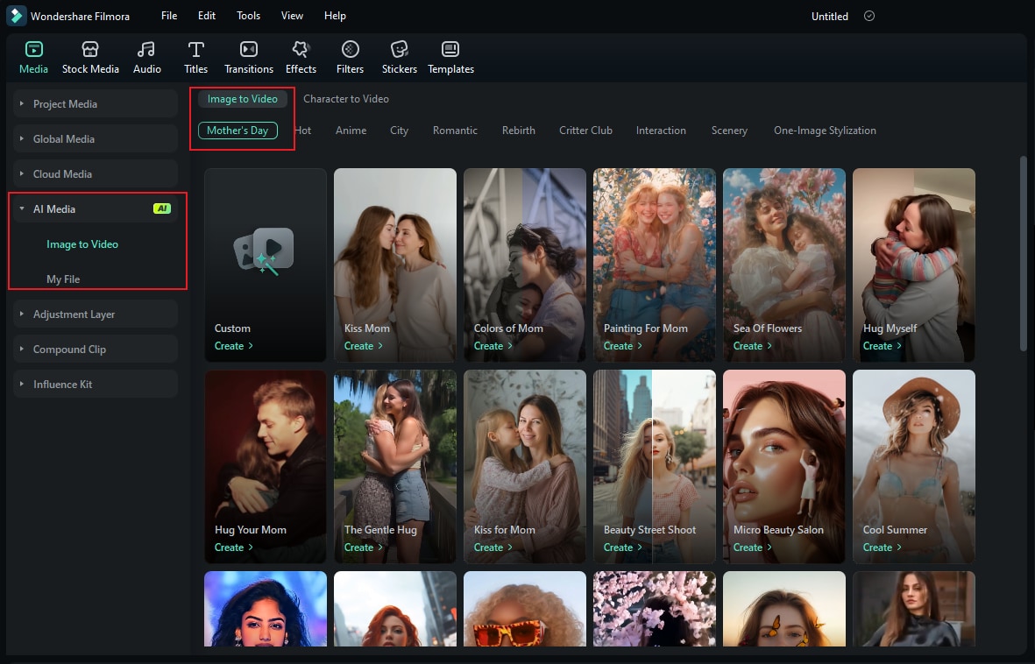The width and height of the screenshot is (1035, 664).
Task: Open the Stickers panel
Action: pos(400,58)
